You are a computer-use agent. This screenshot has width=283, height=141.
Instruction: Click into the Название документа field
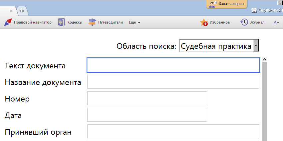tap(173, 82)
